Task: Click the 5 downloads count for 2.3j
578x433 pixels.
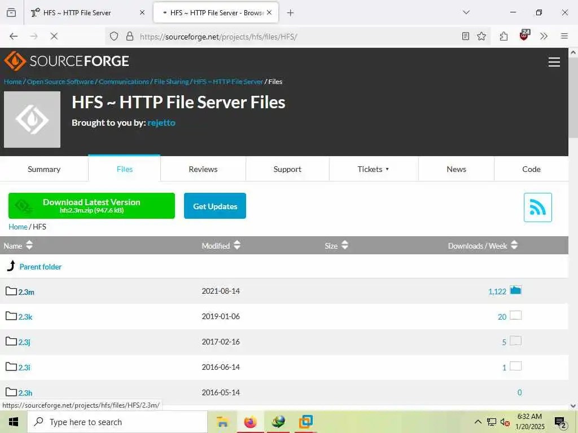Action: click(x=504, y=342)
